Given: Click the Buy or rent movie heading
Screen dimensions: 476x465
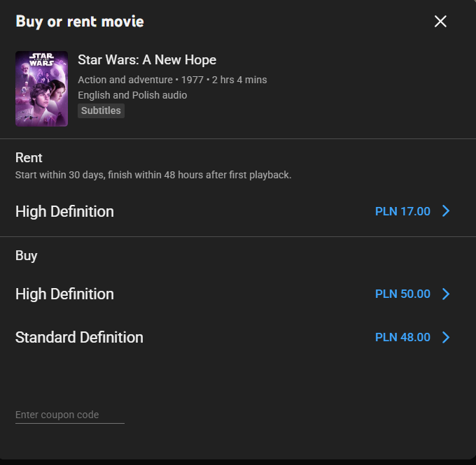Looking at the screenshot, I should click(x=80, y=22).
